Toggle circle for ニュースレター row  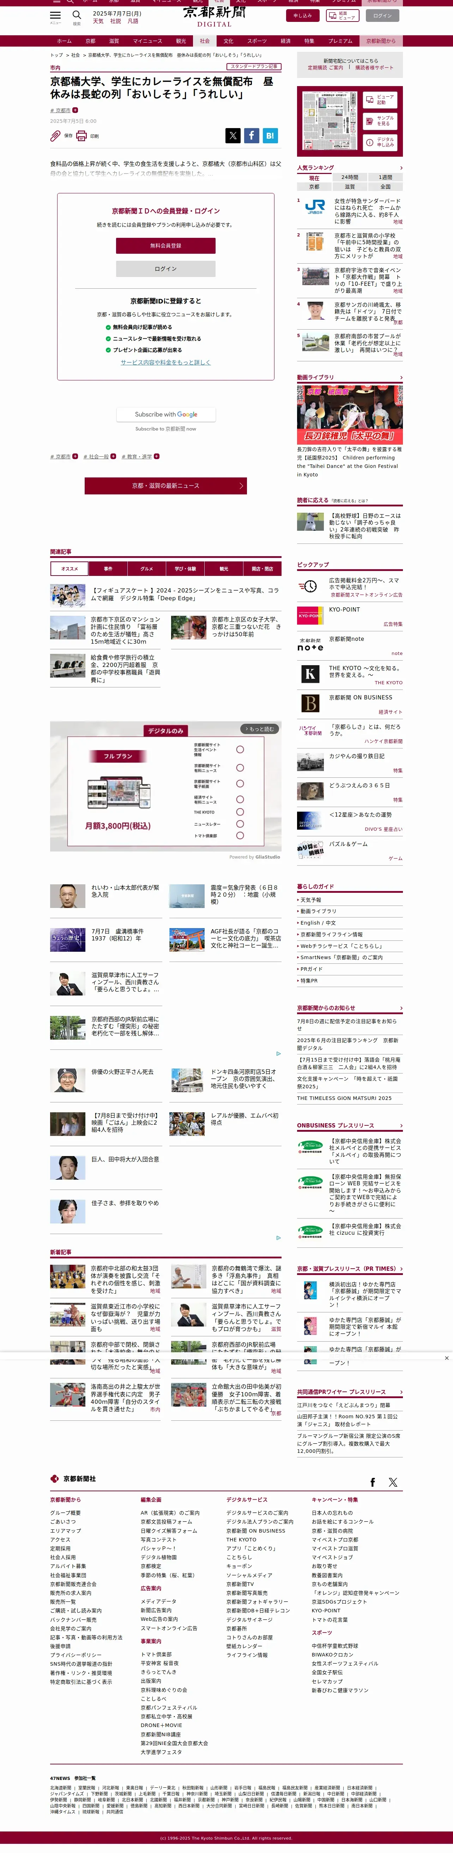(x=240, y=824)
